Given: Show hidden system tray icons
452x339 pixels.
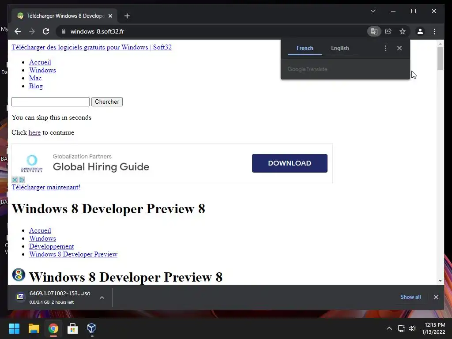Looking at the screenshot, I should coord(389,328).
